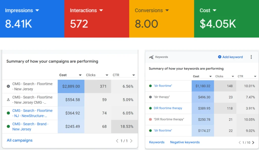Click the experiment flask icon beside second campaign

[x=8, y=100]
